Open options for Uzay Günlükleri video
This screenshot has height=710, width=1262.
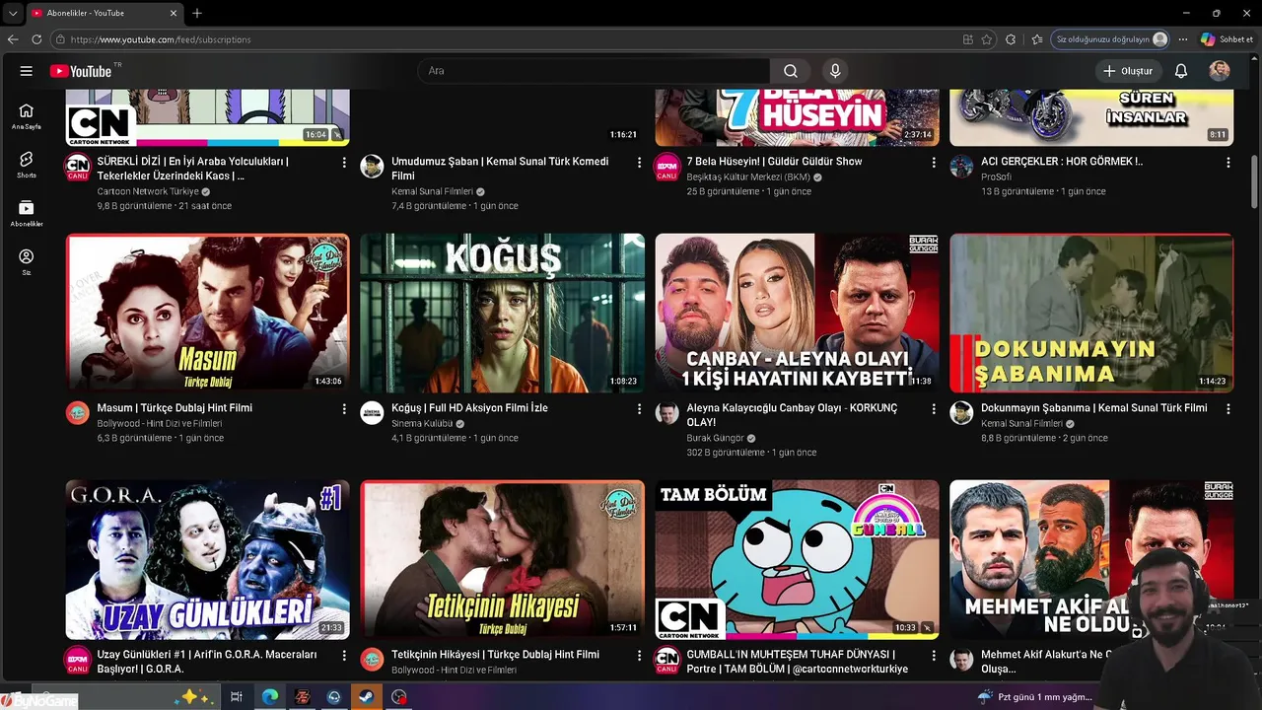344,655
